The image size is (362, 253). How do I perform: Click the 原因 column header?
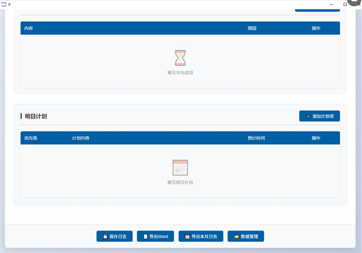pos(252,28)
